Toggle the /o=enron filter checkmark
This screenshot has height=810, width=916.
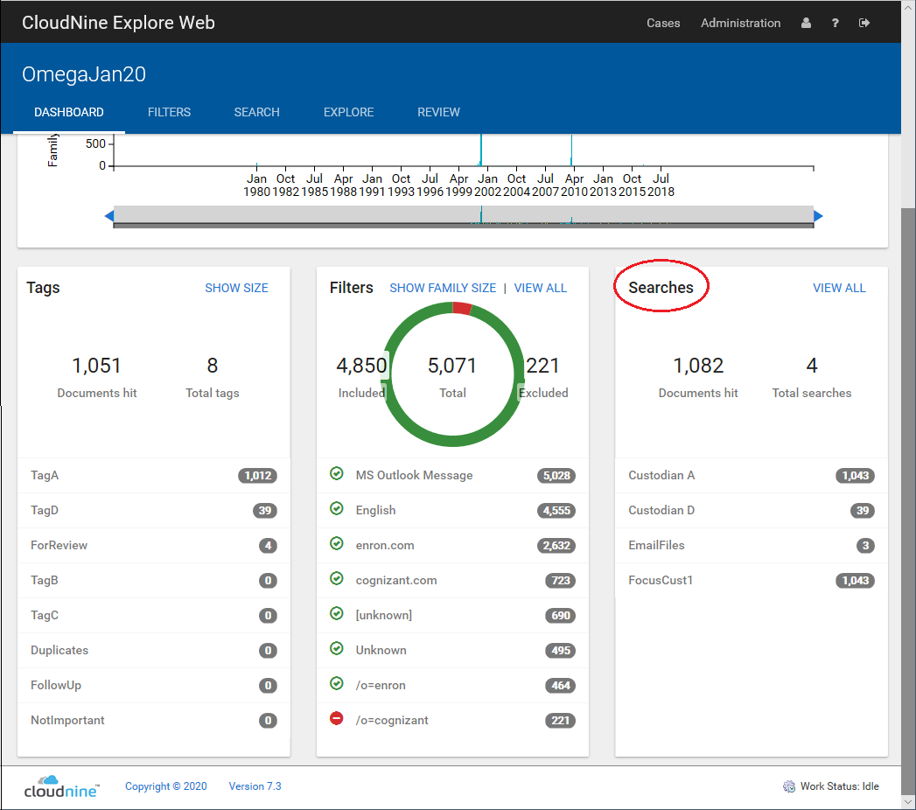[x=337, y=683]
